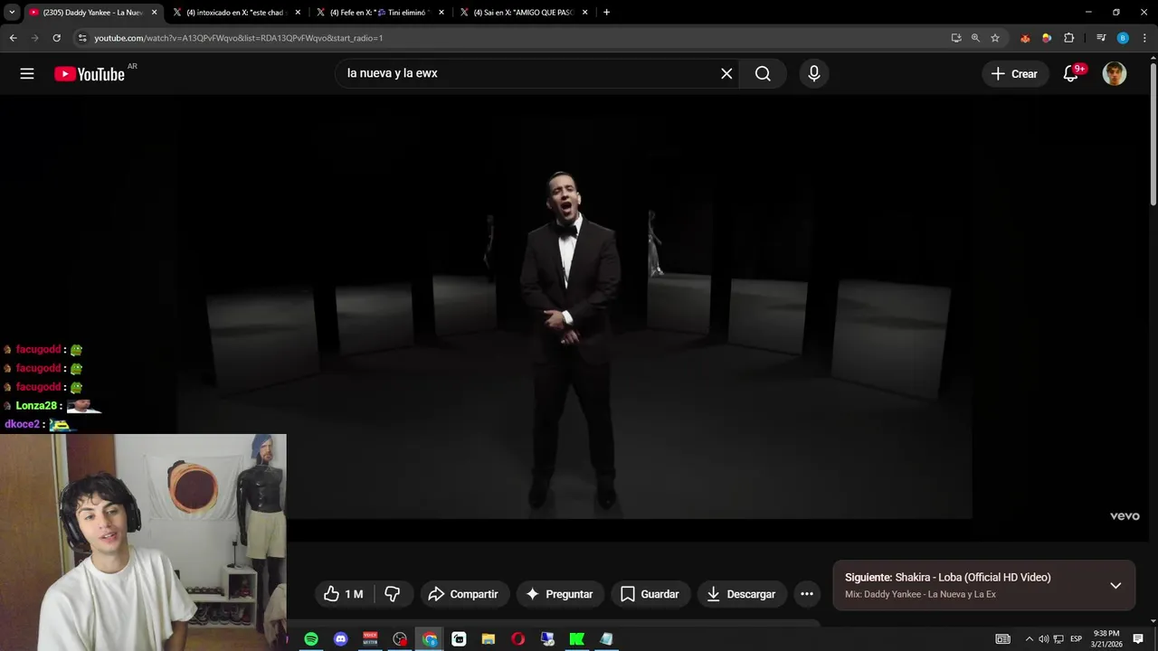Open the colorful circles extension icon
The image size is (1158, 651).
click(1047, 38)
